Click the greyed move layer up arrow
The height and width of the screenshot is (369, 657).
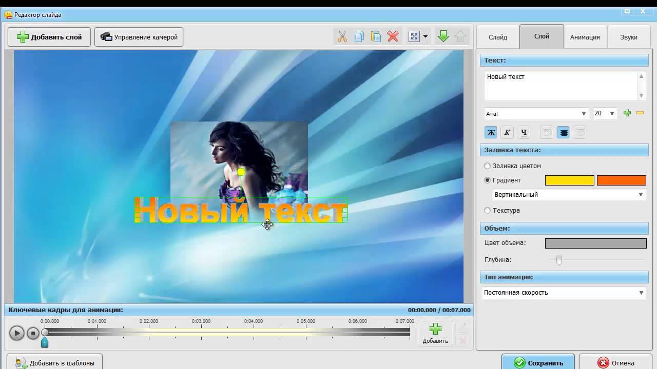coord(460,36)
